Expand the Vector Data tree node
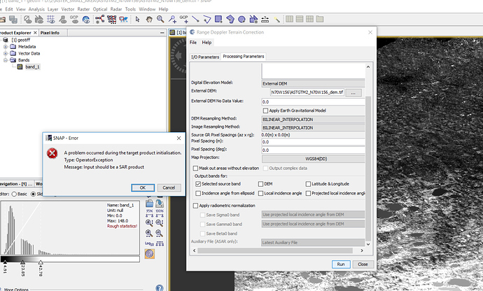 [5, 53]
